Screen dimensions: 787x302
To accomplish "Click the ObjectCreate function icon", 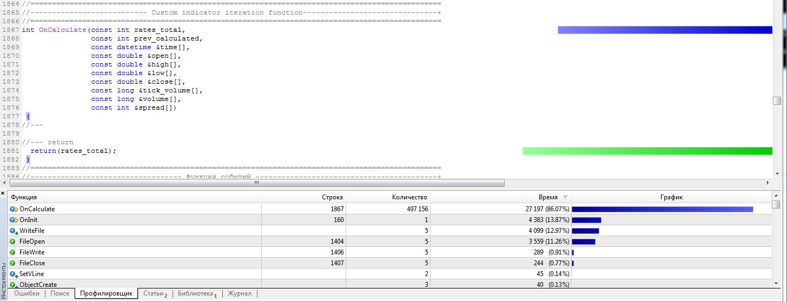I will point(14,285).
